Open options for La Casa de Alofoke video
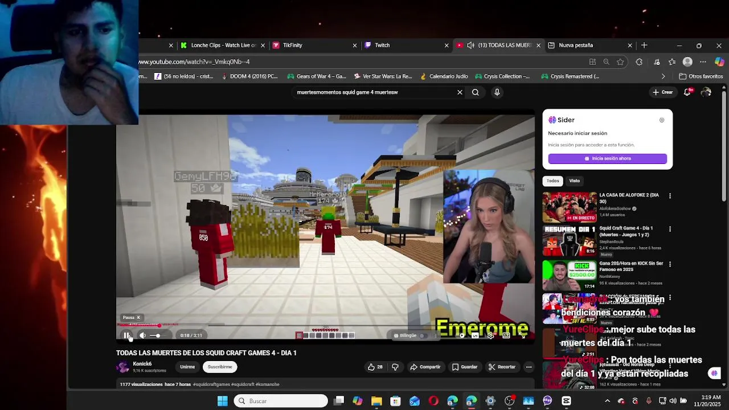729x410 pixels. [670, 196]
